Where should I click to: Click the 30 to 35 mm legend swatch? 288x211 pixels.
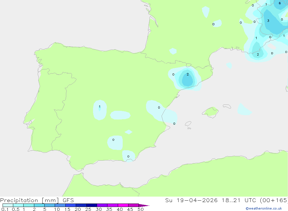tap(102, 205)
